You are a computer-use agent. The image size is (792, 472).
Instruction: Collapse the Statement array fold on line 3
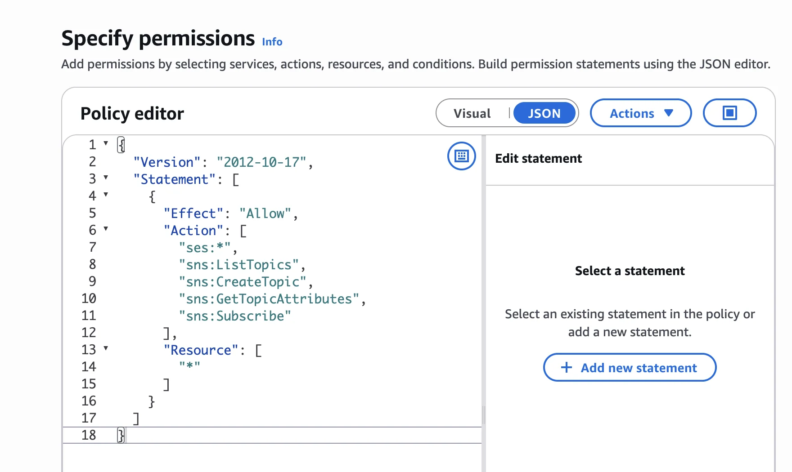(x=106, y=178)
